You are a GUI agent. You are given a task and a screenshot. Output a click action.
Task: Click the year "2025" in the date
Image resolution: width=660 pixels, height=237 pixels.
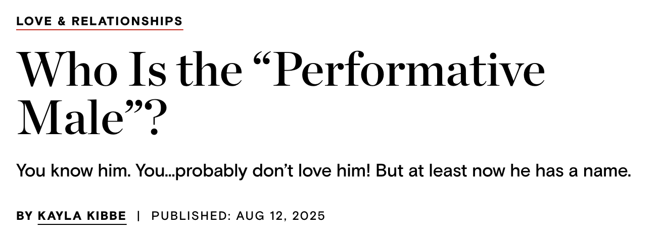pos(308,216)
